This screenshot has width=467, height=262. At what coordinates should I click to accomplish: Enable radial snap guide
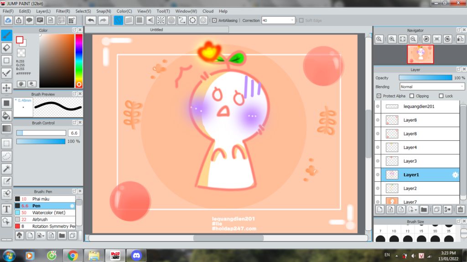pos(161,20)
